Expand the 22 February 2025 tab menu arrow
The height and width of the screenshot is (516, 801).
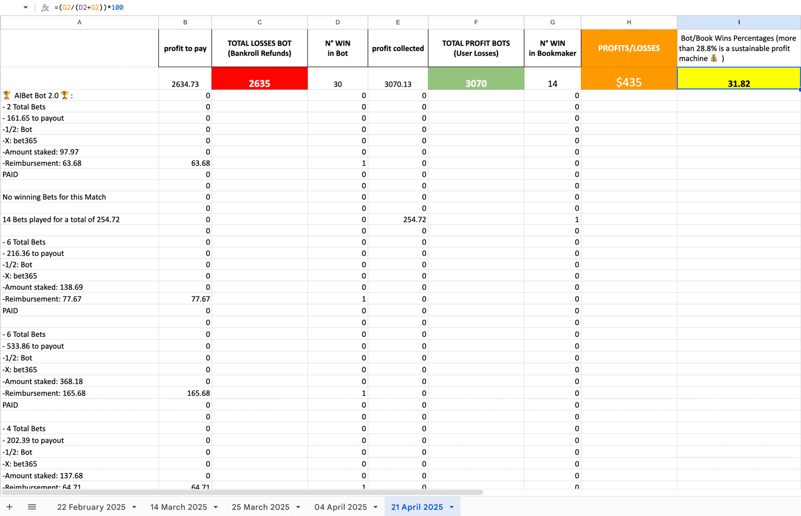pyautogui.click(x=134, y=507)
